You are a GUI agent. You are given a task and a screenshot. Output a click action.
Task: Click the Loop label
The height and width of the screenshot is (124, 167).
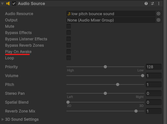pos(9,58)
